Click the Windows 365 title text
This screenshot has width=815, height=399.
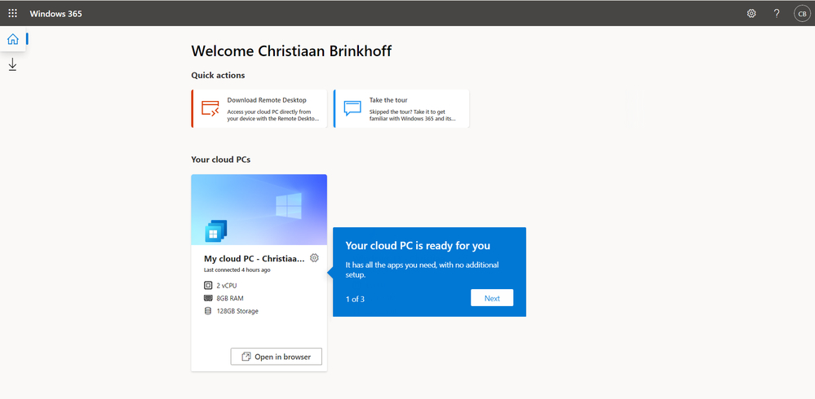click(55, 14)
